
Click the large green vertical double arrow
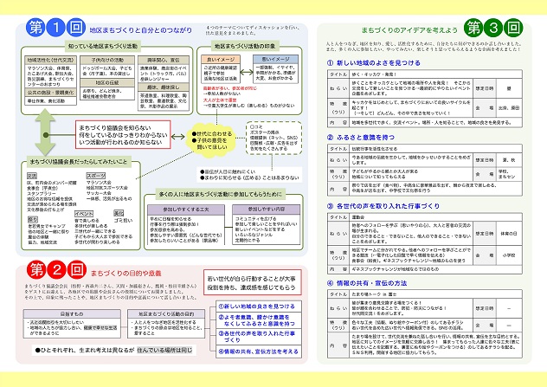point(45,132)
